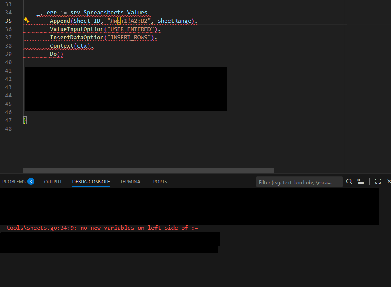Open the Ports tab

point(160,182)
